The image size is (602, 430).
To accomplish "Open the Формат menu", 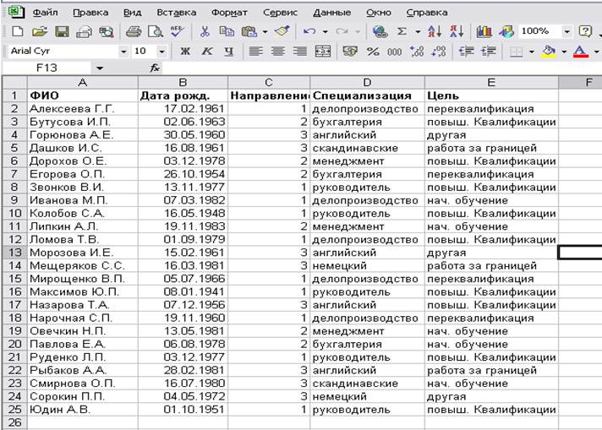I will tap(229, 13).
